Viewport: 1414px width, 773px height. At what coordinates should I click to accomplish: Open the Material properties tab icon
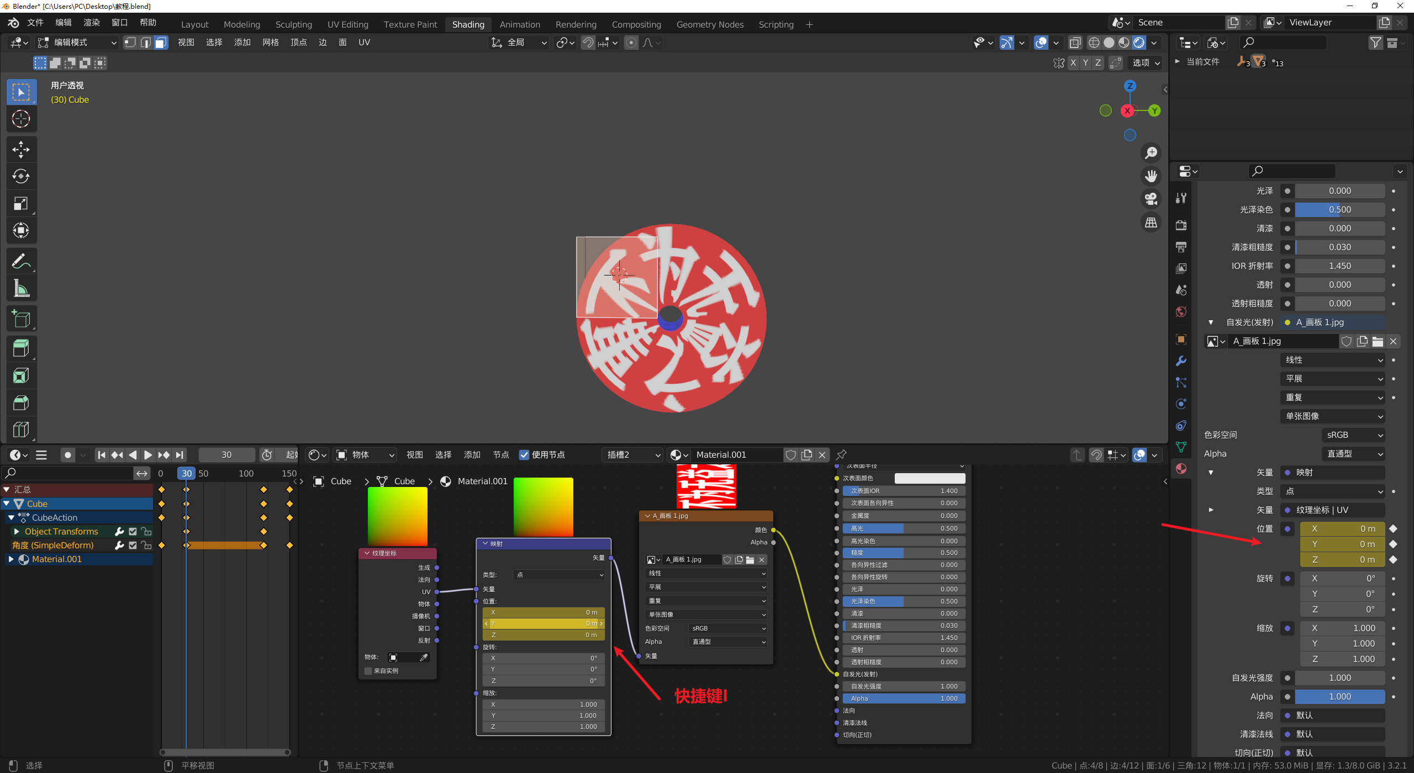1181,469
